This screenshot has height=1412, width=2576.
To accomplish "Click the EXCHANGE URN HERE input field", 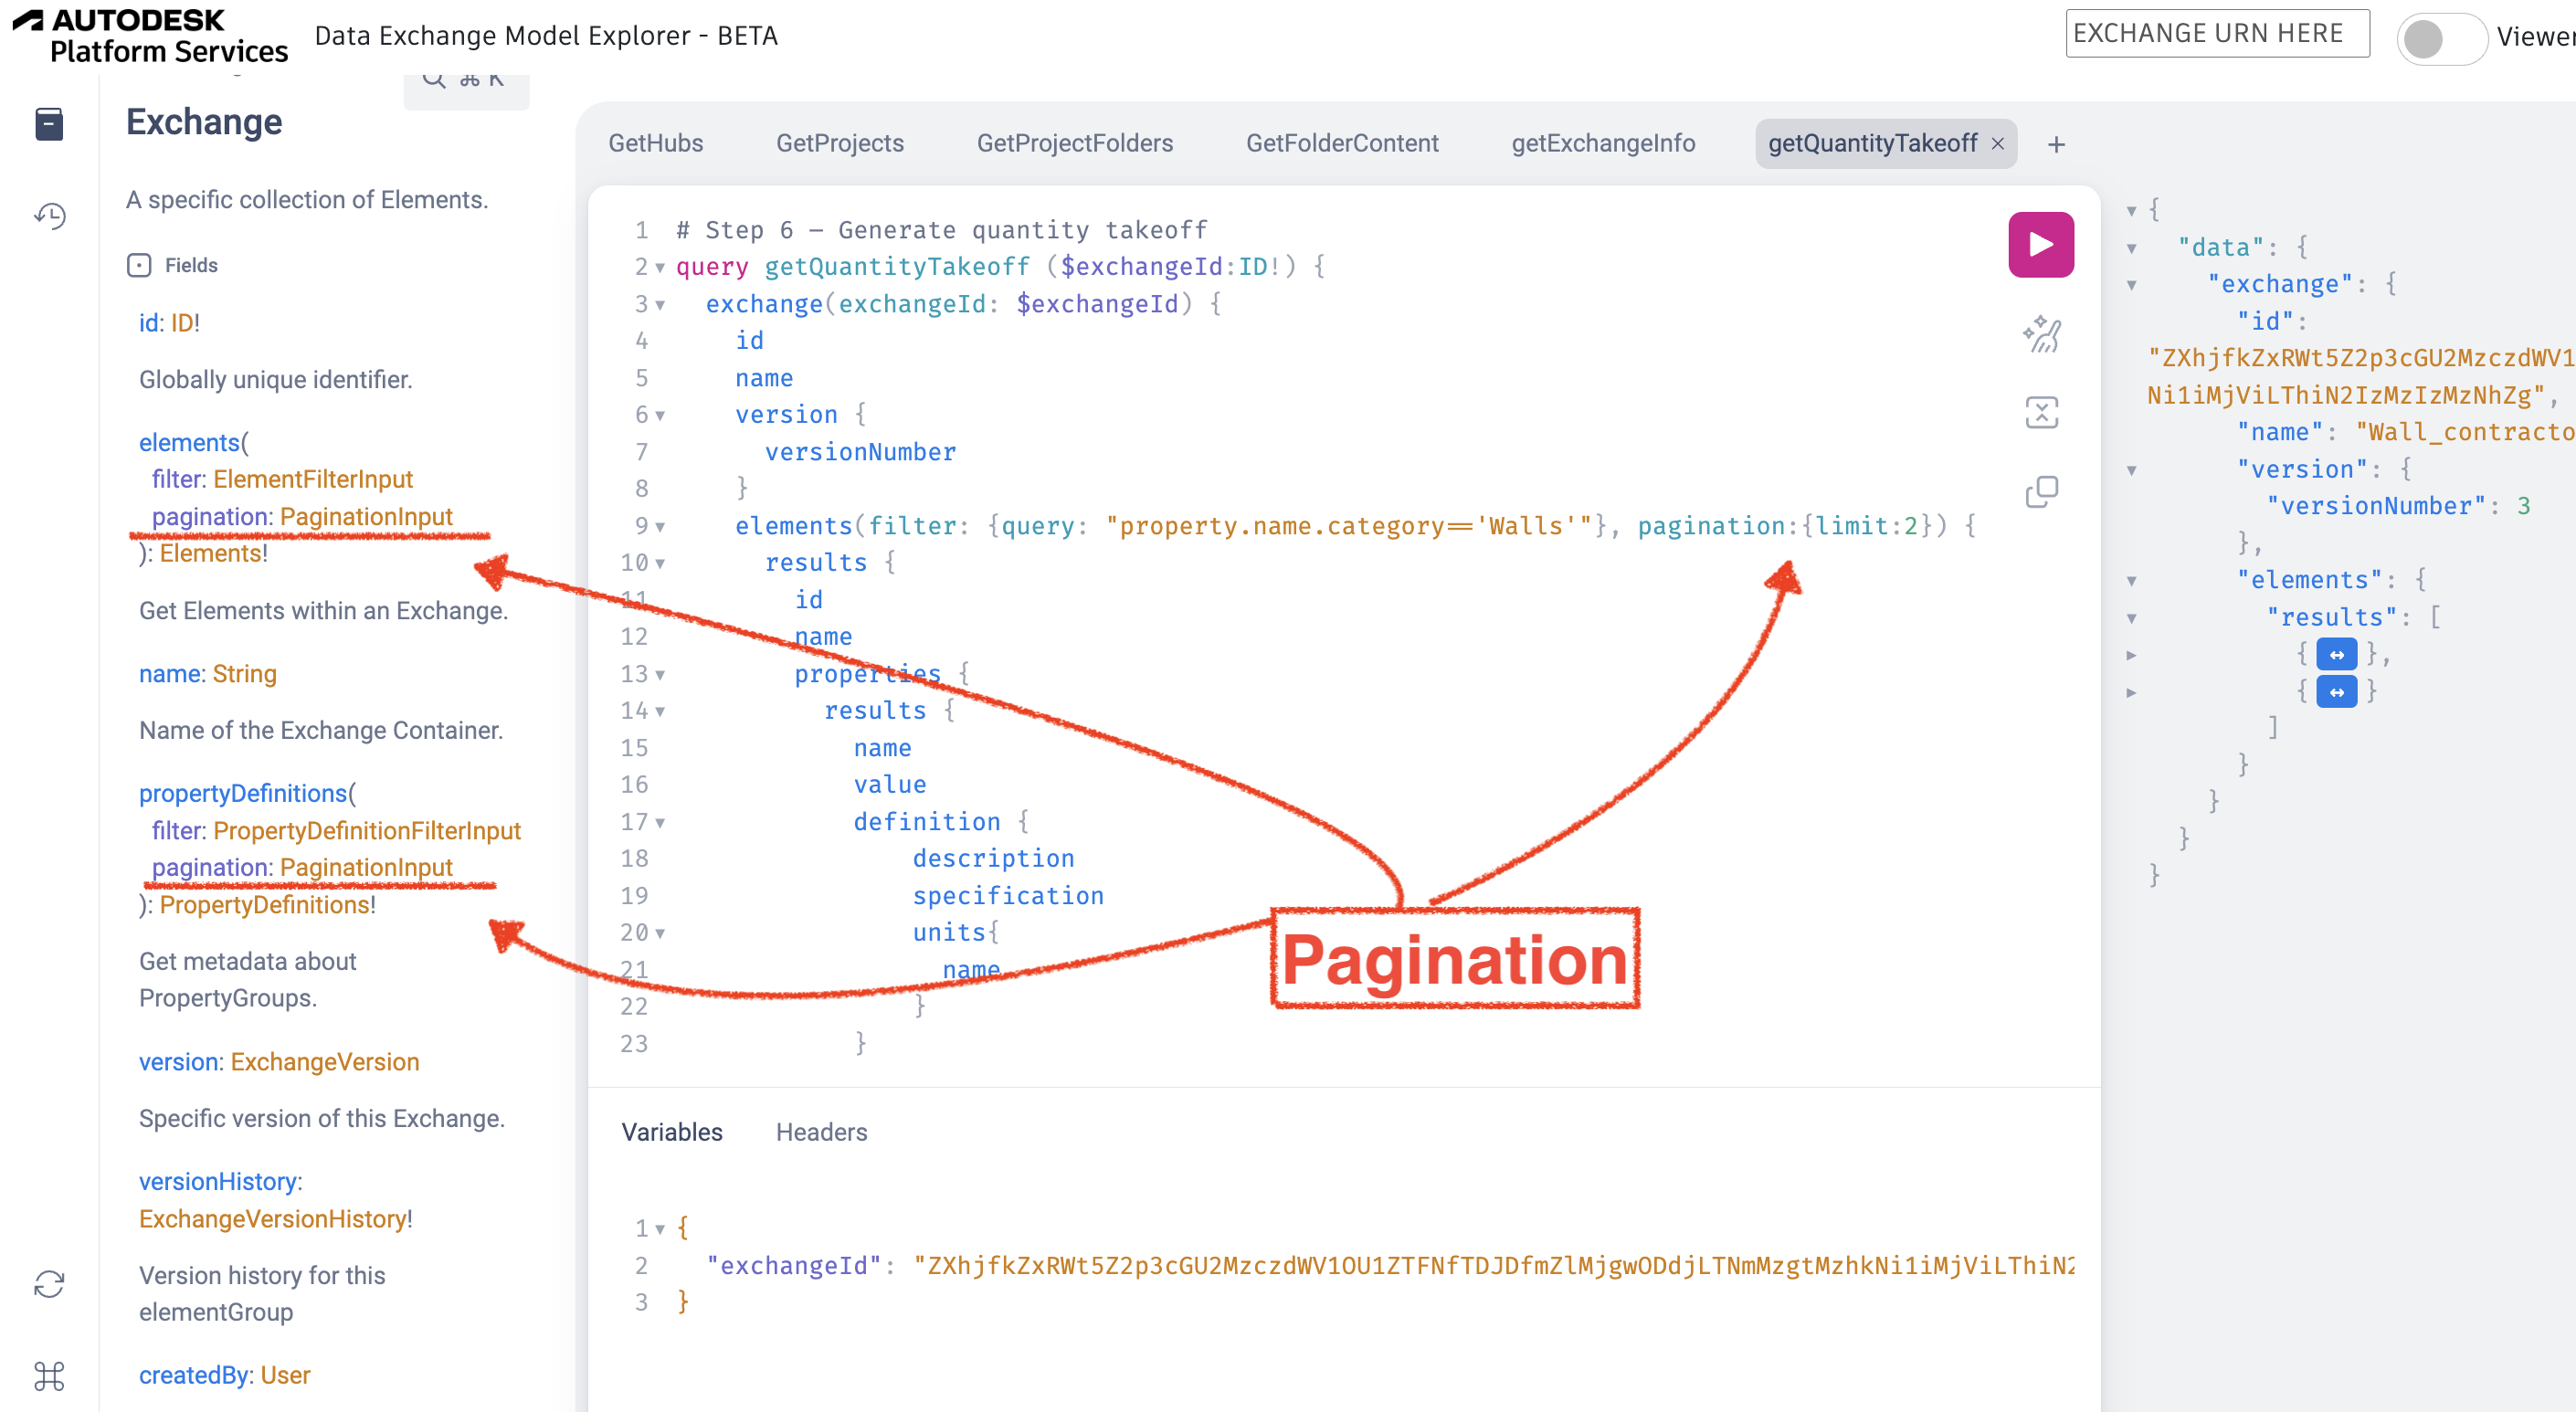I will click(2217, 34).
